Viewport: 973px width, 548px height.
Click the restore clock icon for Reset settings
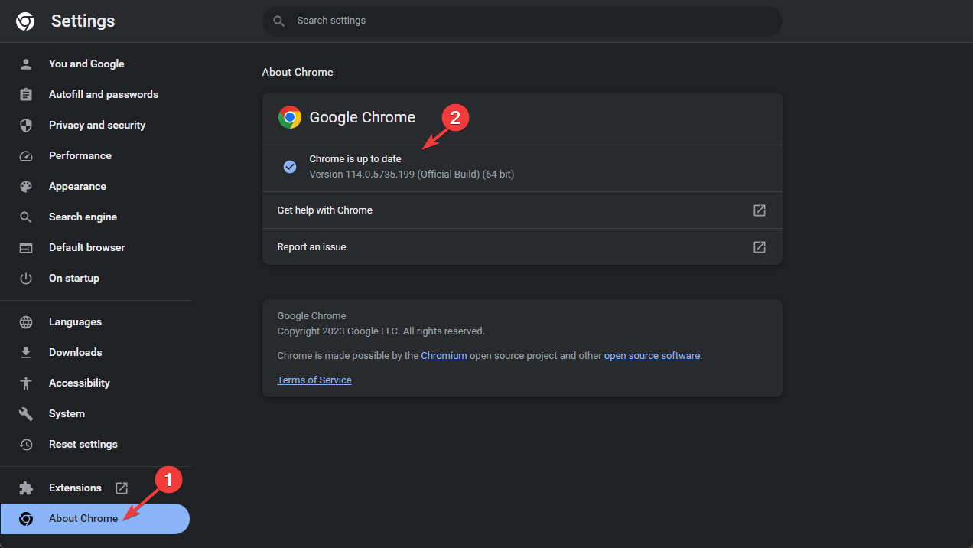26,444
